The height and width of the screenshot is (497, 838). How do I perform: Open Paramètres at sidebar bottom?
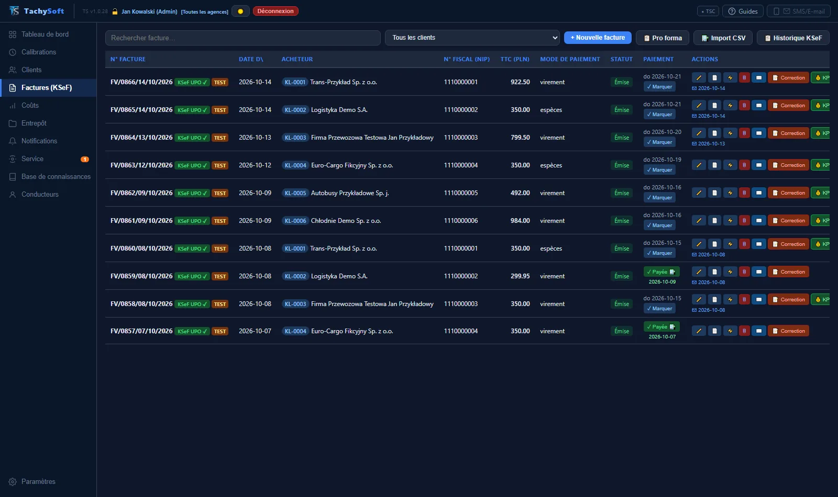(48, 481)
